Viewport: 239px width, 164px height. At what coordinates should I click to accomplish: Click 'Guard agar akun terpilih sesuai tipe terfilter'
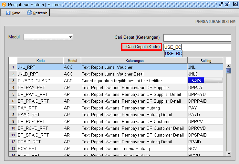tap(122, 81)
